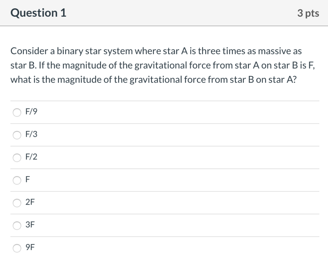Image resolution: width=328 pixels, height=270 pixels.
Task: Select the F/2 answer option
Action: click(x=17, y=158)
